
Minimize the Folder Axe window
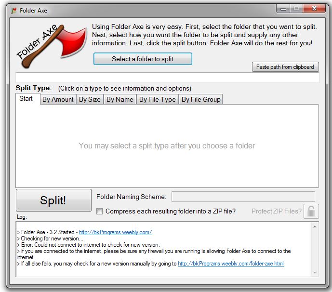(x=283, y=9)
